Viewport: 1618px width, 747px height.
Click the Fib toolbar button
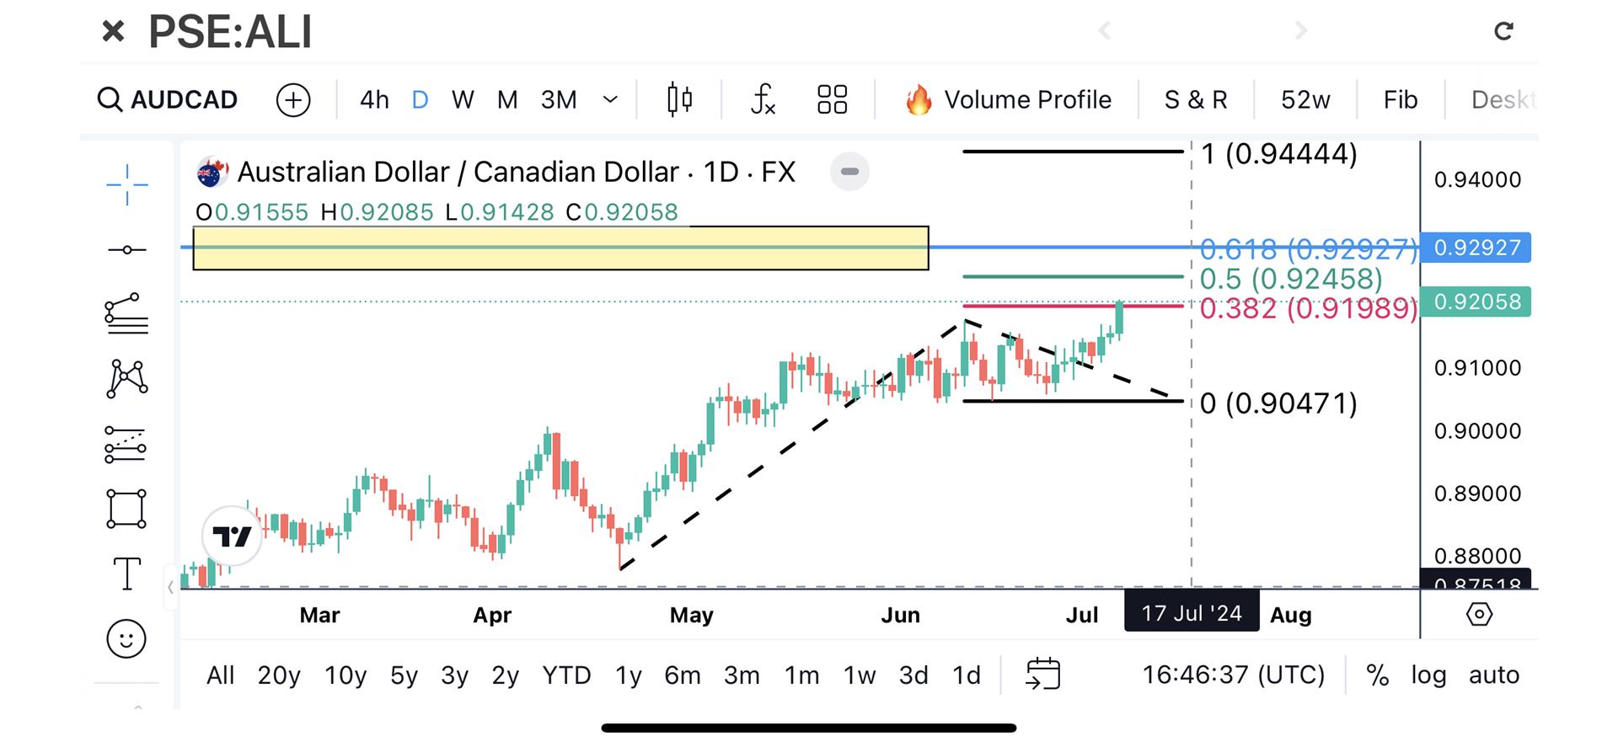1399,99
